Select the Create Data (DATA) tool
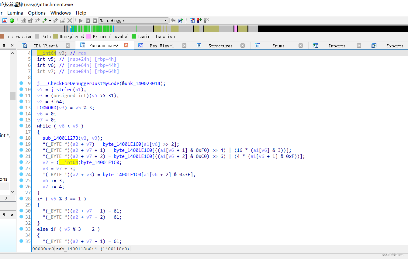The height and width of the screenshot is (259, 408). pos(30,20)
